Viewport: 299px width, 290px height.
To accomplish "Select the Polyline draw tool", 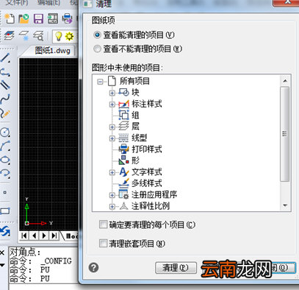I will point(5,72).
